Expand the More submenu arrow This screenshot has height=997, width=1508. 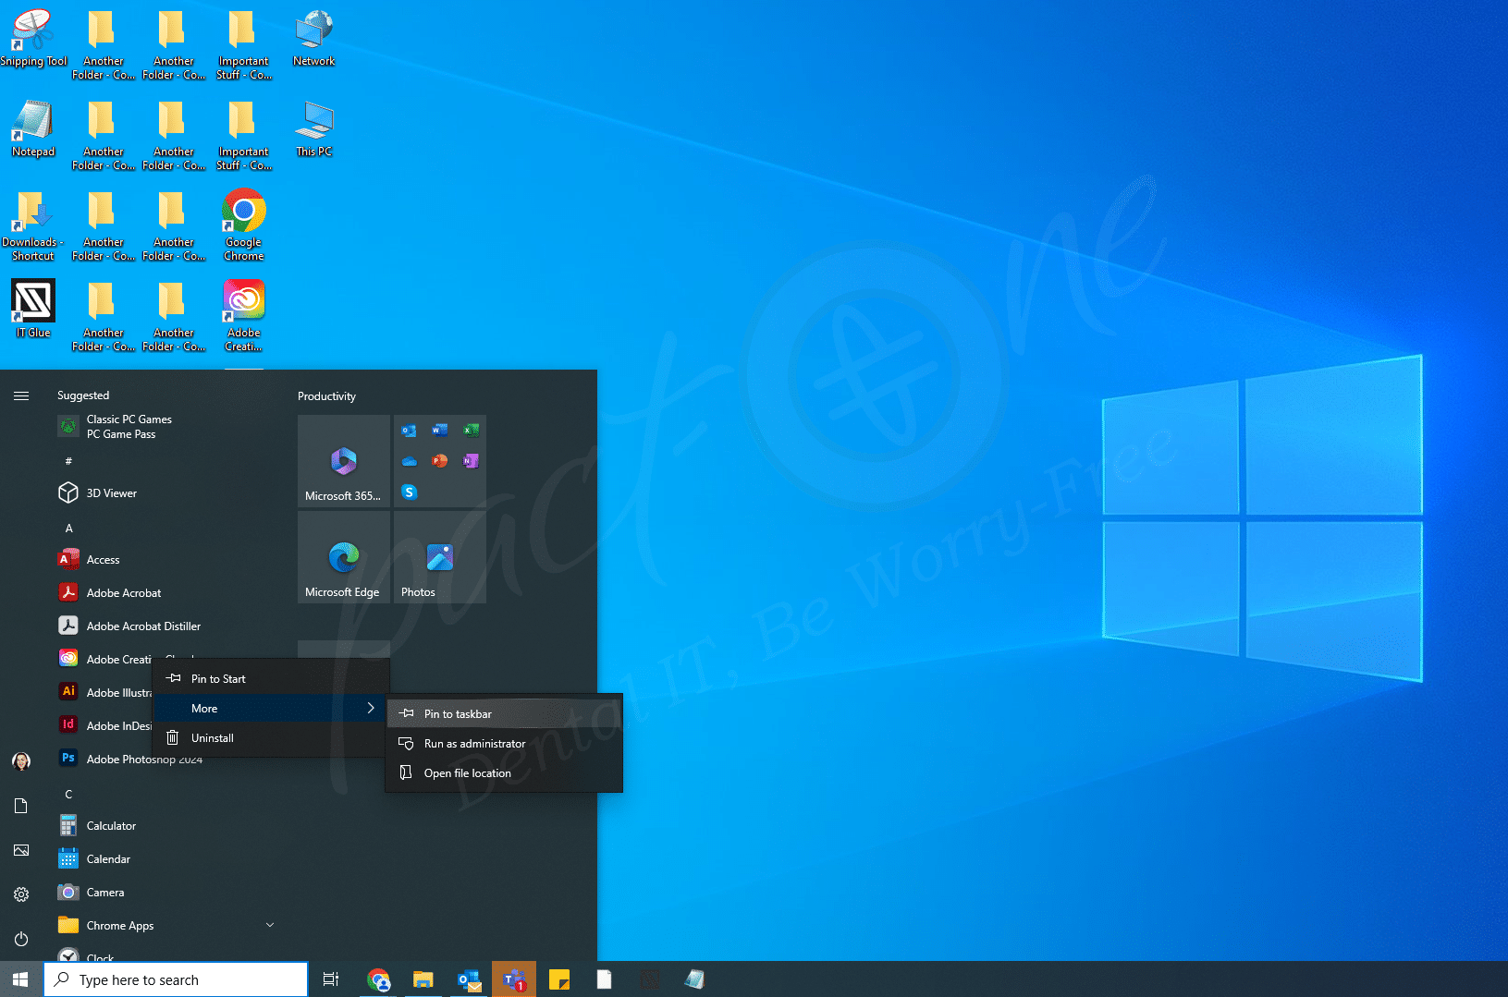click(x=370, y=708)
